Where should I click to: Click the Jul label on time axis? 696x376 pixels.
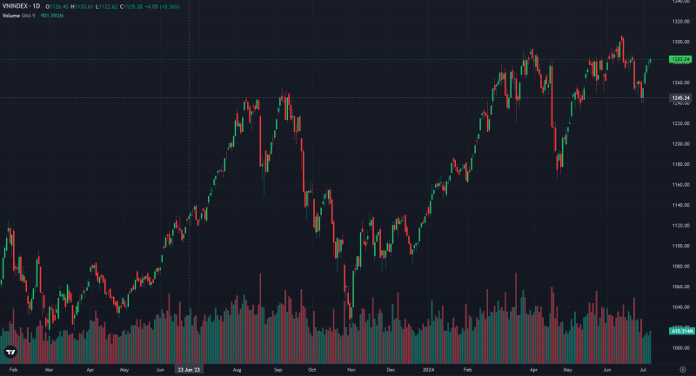point(643,369)
